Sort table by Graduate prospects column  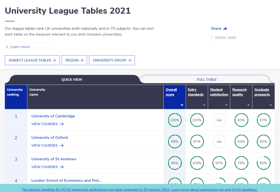coord(262,92)
